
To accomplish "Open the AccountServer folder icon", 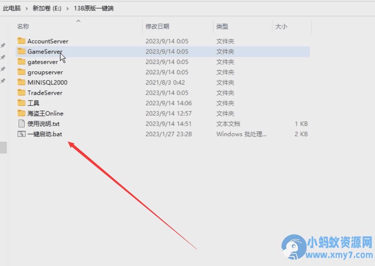I will [x=21, y=41].
